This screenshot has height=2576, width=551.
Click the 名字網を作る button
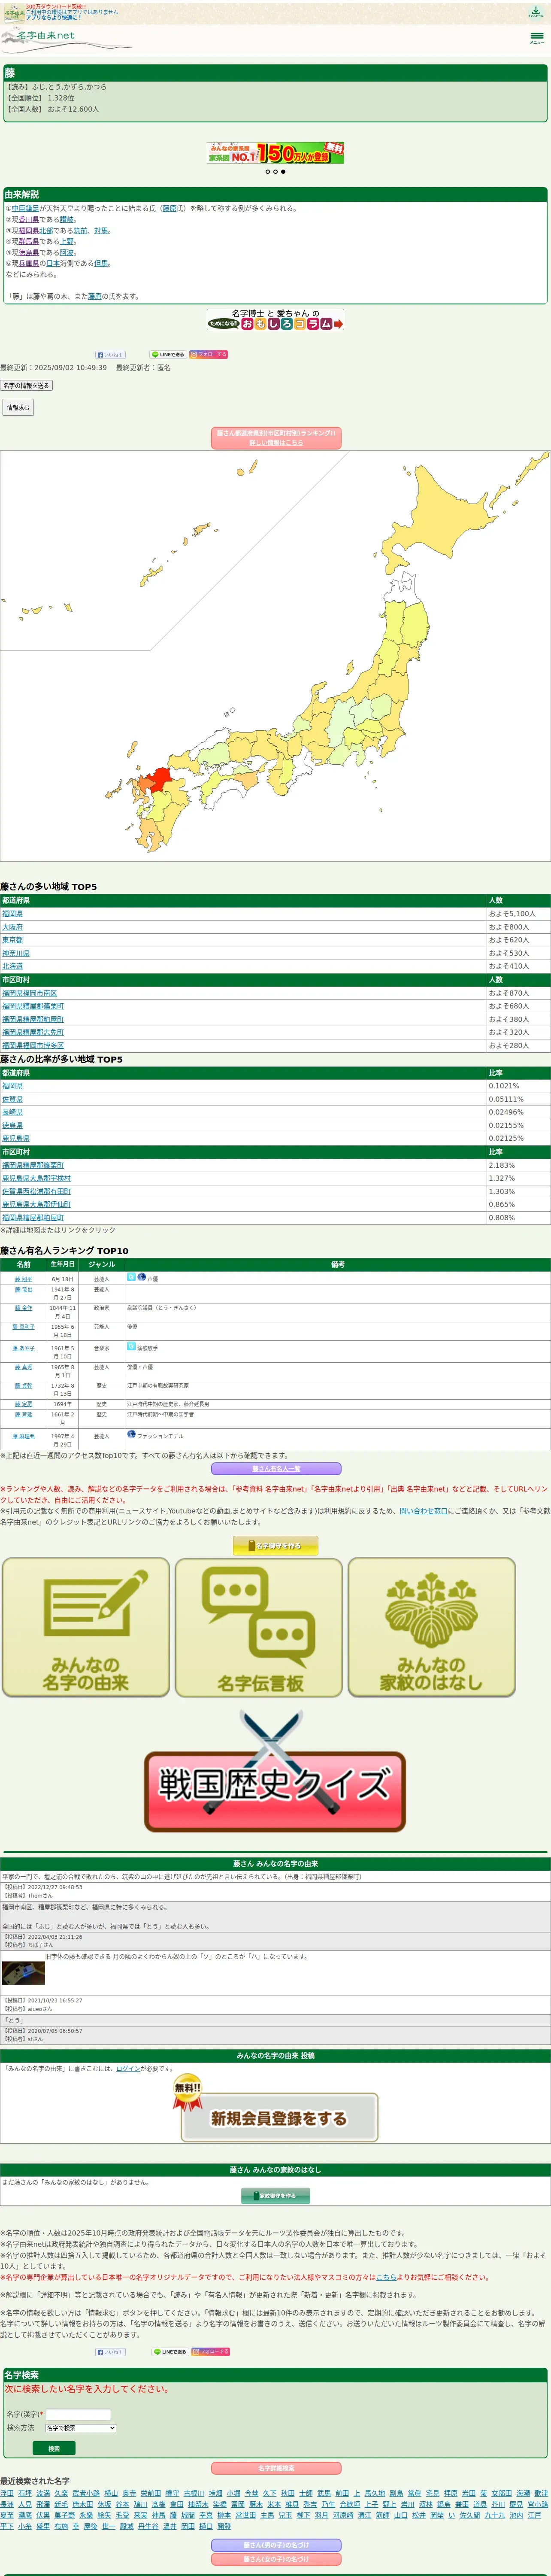pos(275,1546)
